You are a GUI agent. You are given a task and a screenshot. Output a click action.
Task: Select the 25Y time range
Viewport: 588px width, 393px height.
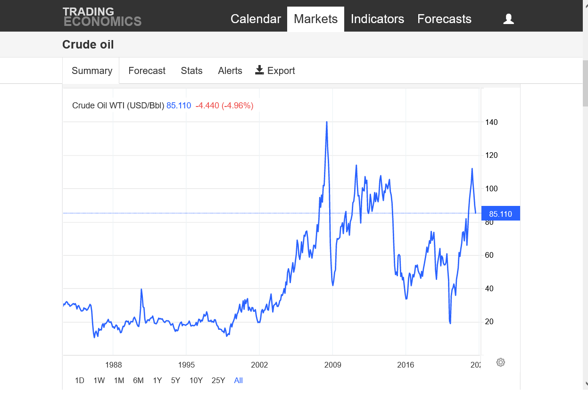click(218, 380)
